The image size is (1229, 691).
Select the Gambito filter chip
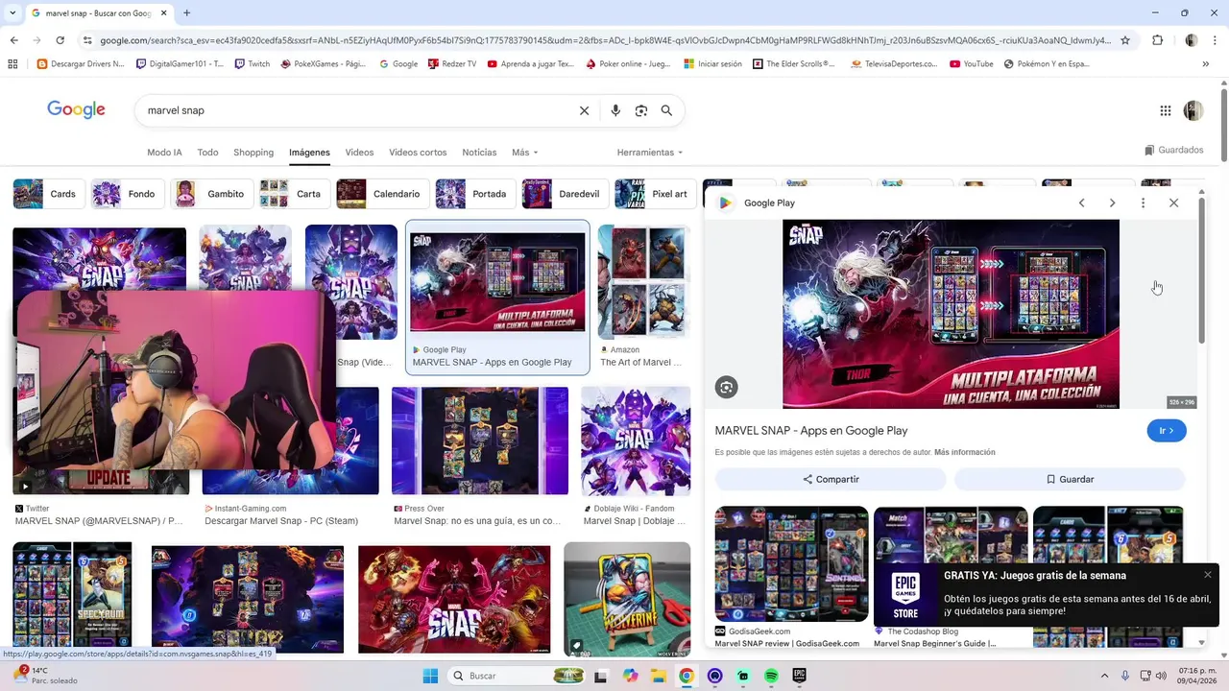pos(211,194)
